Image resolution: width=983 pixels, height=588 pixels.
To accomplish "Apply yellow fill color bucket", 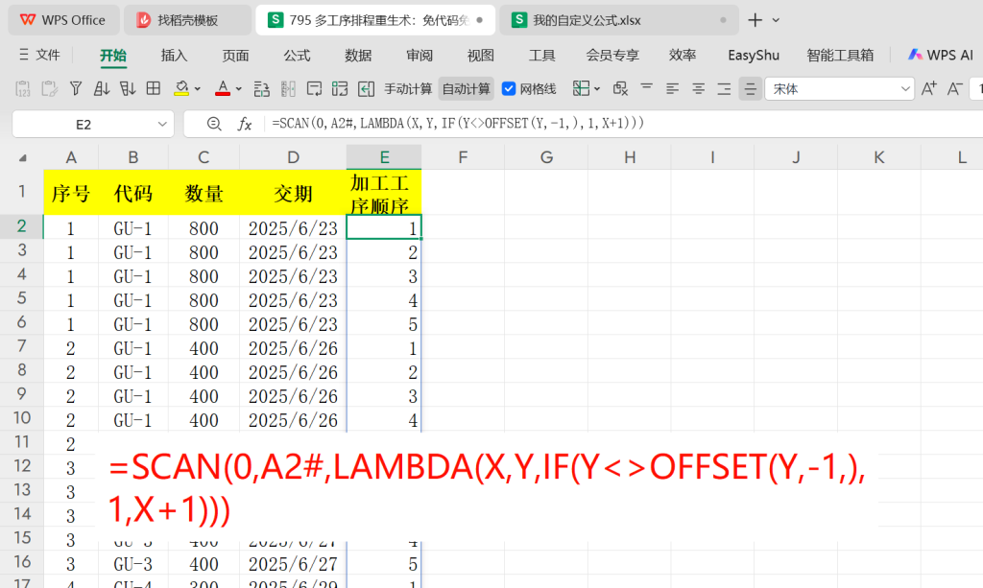I will click(181, 89).
